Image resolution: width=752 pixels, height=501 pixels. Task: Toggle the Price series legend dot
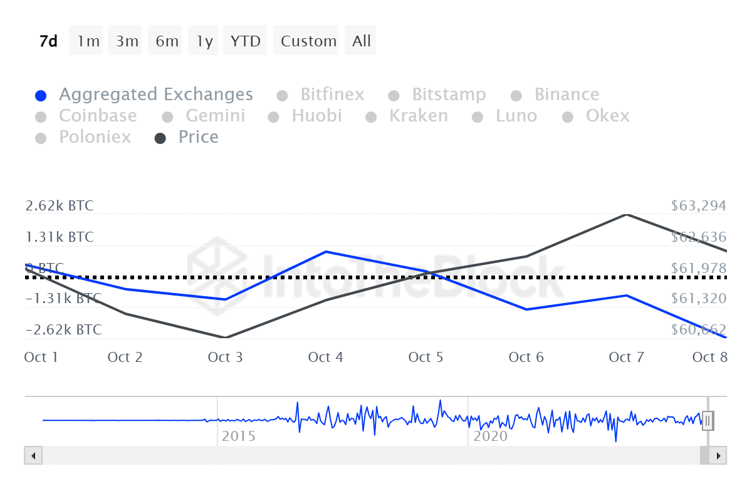pos(160,138)
